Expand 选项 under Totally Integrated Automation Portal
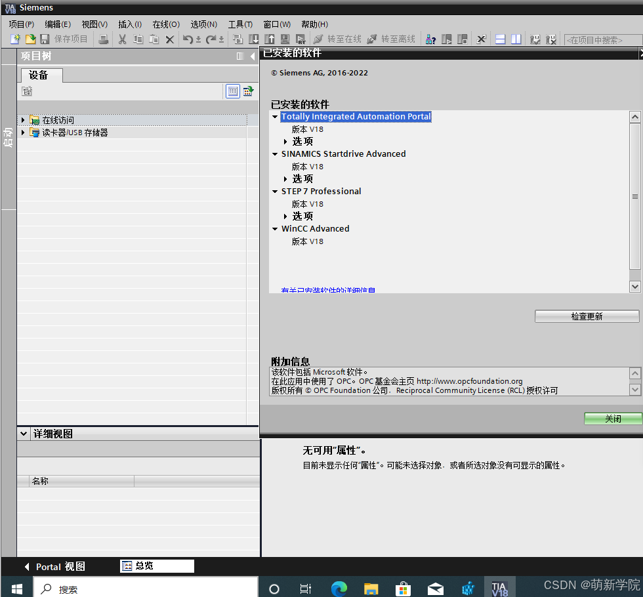The width and height of the screenshot is (643, 597). point(285,142)
